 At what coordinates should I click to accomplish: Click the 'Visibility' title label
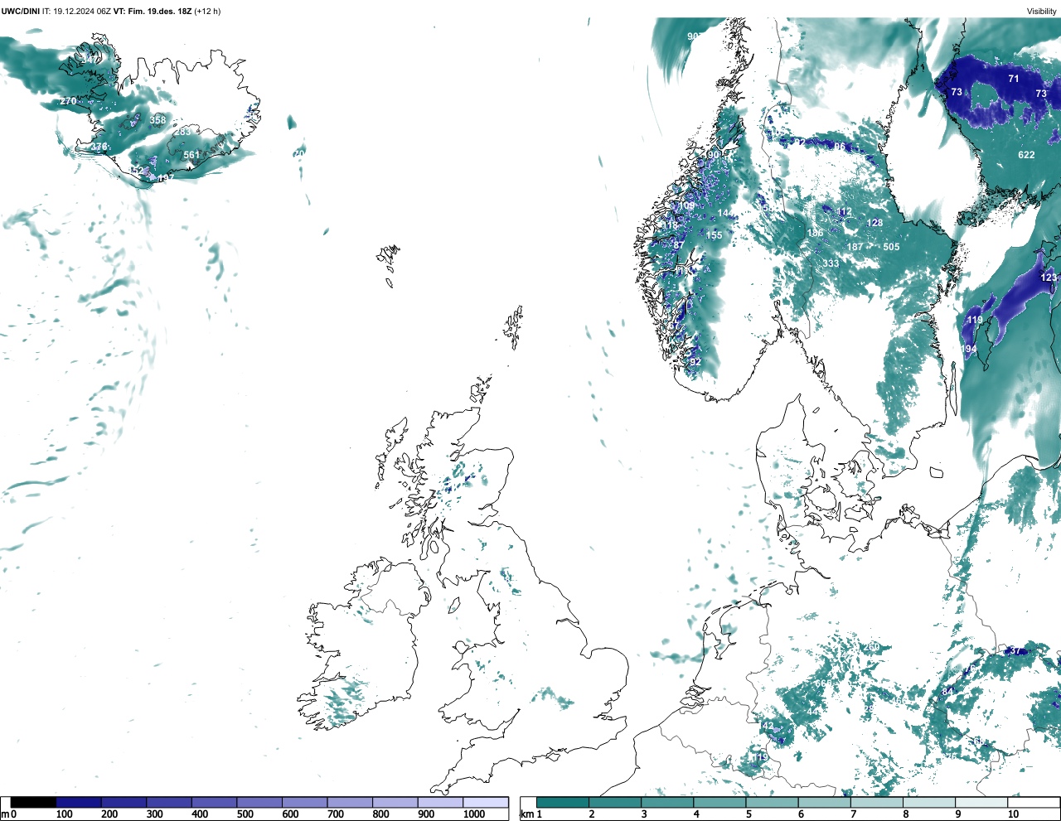click(x=1041, y=12)
